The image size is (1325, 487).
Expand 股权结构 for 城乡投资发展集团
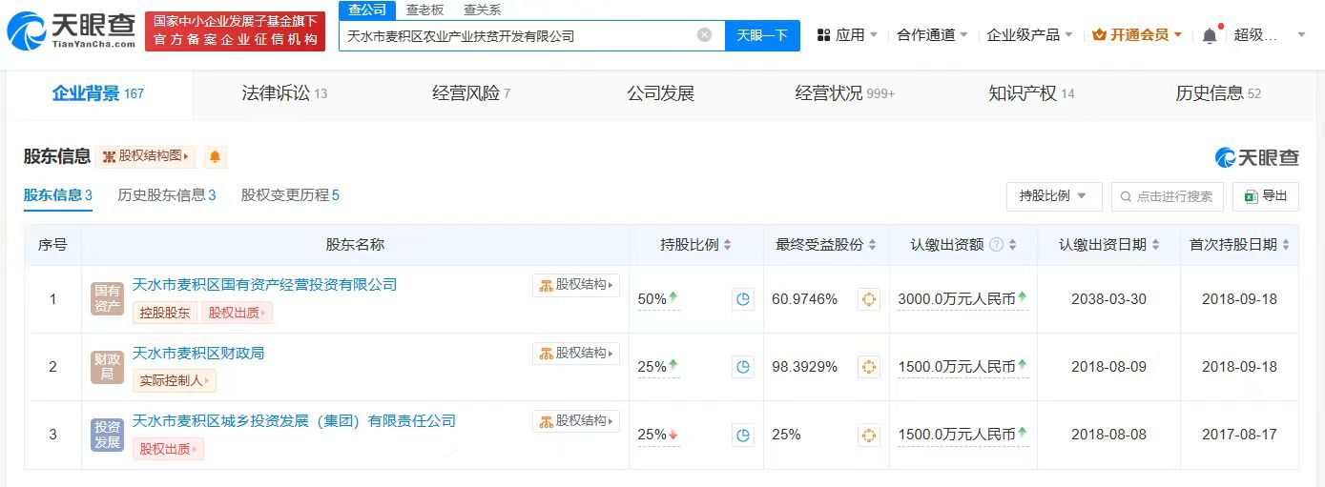tap(576, 421)
